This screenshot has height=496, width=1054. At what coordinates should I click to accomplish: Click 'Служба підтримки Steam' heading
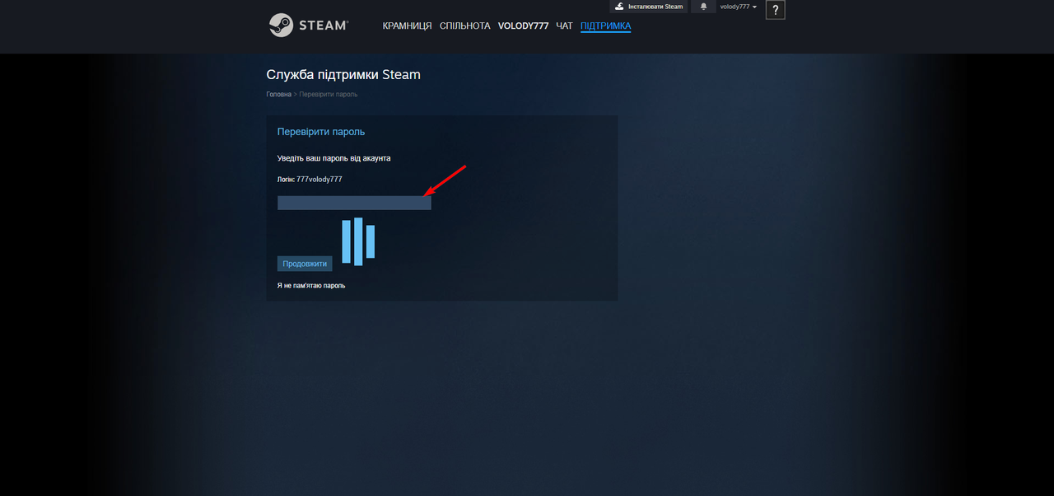tap(343, 75)
